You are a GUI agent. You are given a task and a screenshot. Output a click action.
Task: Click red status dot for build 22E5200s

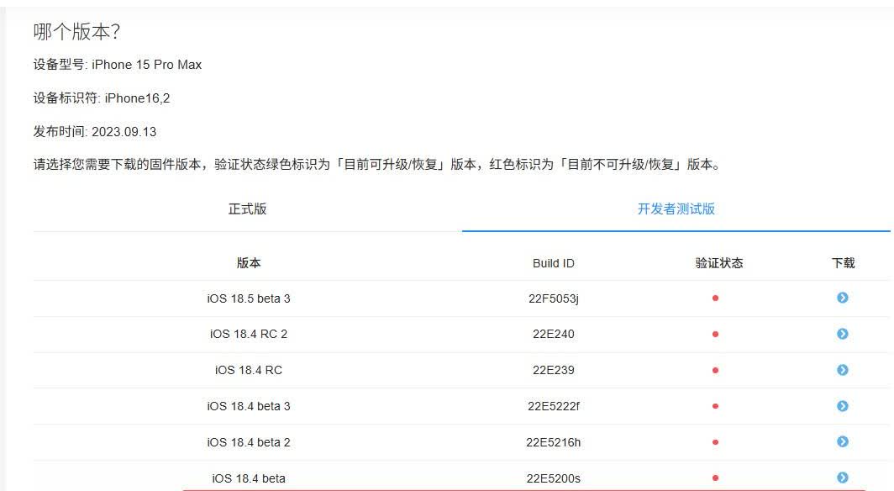pos(715,478)
